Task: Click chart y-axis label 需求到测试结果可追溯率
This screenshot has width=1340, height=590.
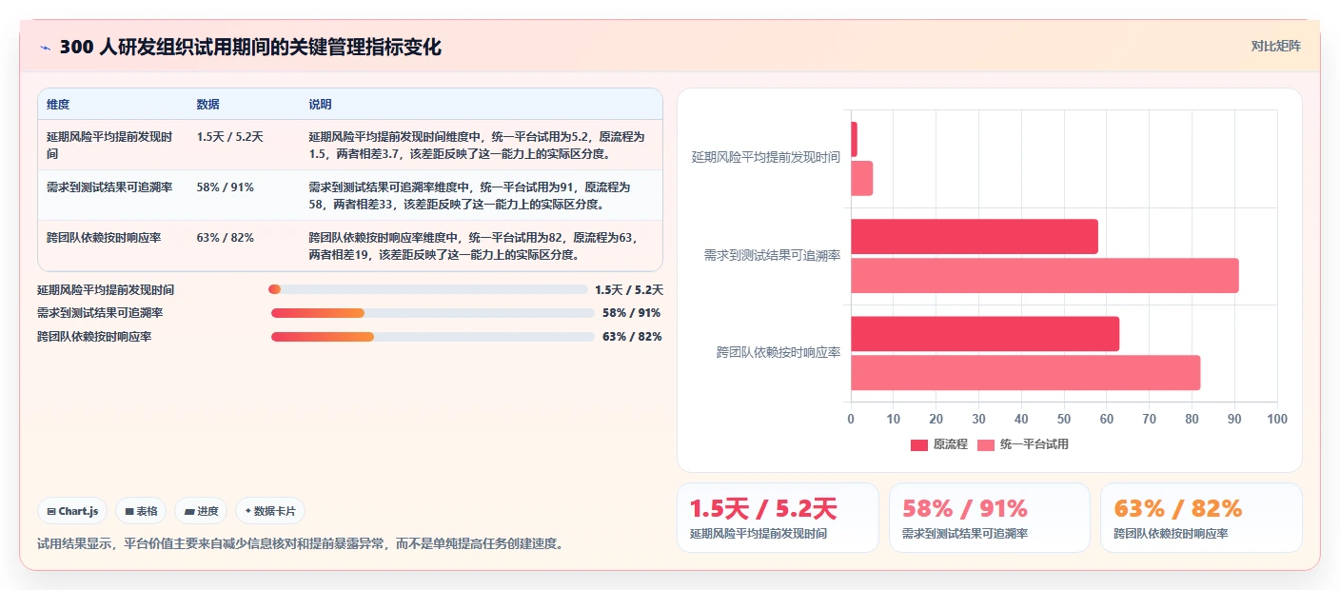Action: pos(772,255)
